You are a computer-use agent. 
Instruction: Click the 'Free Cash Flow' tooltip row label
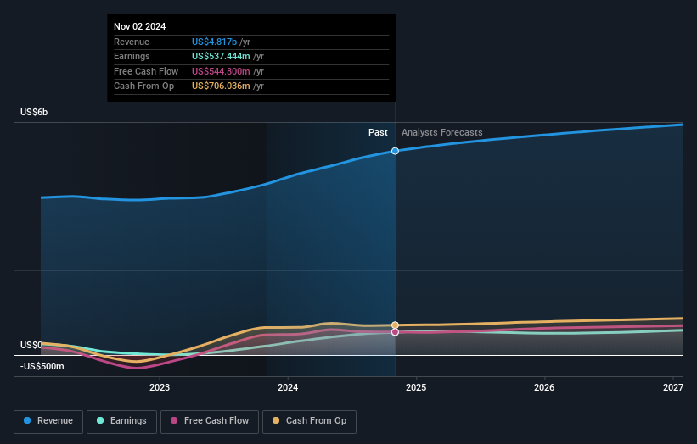pyautogui.click(x=146, y=71)
